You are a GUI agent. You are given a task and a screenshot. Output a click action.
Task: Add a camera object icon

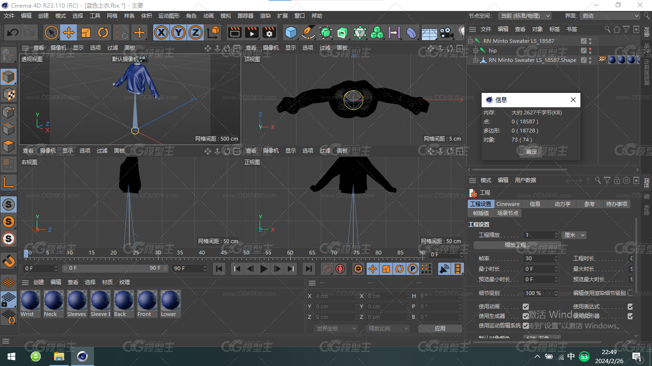(x=446, y=32)
